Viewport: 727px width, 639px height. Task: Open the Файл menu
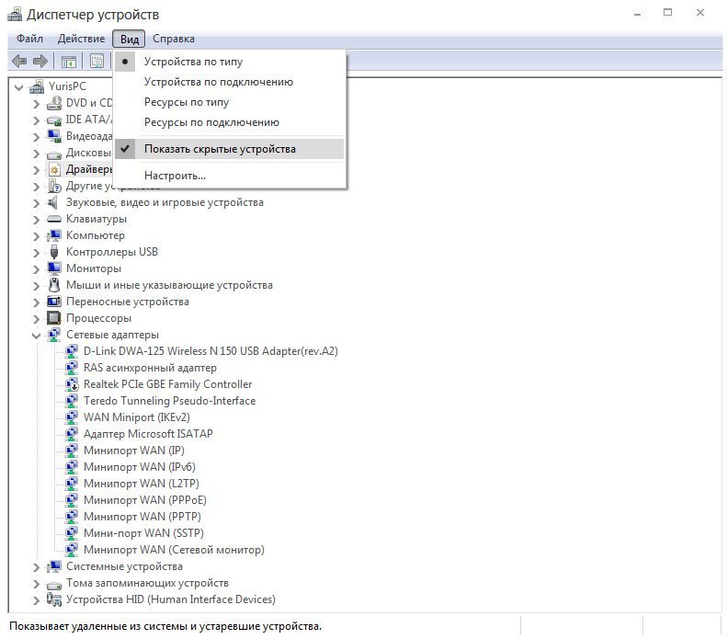pyautogui.click(x=29, y=39)
